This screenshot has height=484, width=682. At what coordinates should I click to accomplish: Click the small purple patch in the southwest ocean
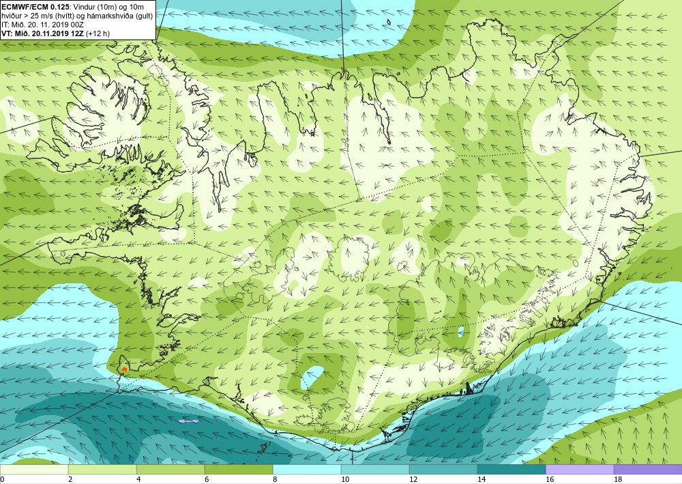tap(188, 421)
